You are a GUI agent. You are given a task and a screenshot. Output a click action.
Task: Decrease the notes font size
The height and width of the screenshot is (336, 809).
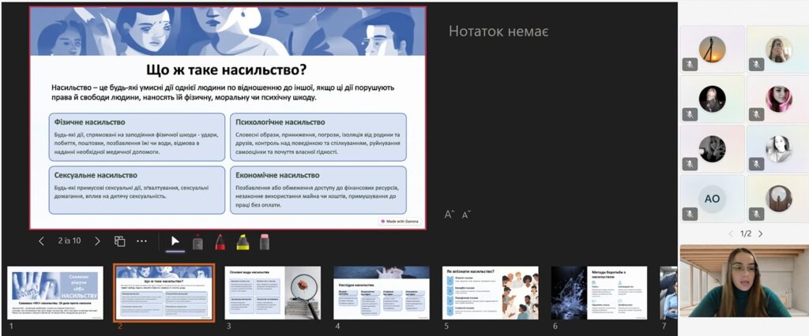466,214
